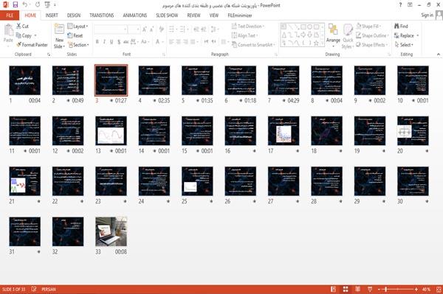The image size is (443, 294).
Task: Open Help question mark icon
Action: click(x=400, y=5)
